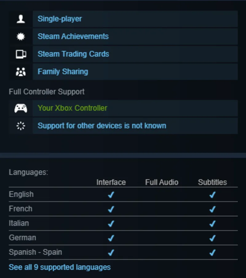Expand See all 9 supported languages
The height and width of the screenshot is (278, 246).
tap(60, 267)
